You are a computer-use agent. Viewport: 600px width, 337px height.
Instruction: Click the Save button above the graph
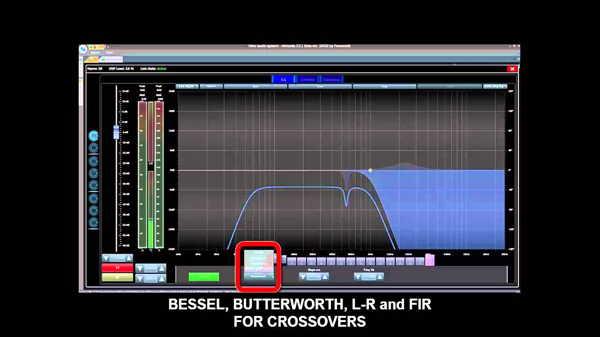pos(255,87)
